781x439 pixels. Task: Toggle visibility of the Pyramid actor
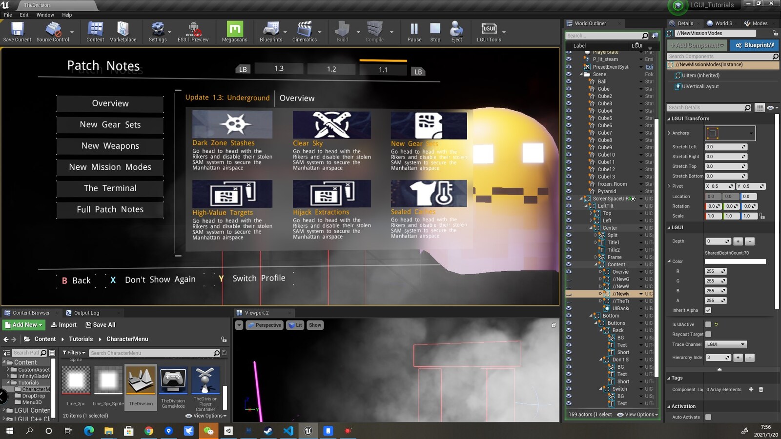coord(569,191)
